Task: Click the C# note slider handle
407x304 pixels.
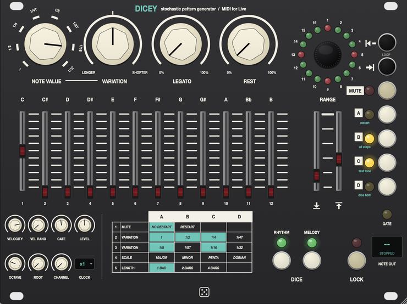Action: (x=45, y=192)
